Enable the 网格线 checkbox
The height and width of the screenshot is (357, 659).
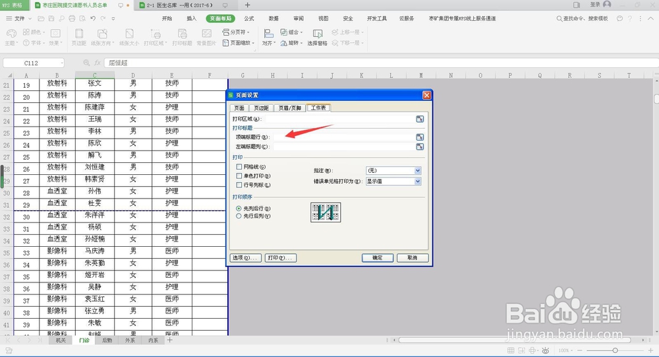tap(239, 167)
